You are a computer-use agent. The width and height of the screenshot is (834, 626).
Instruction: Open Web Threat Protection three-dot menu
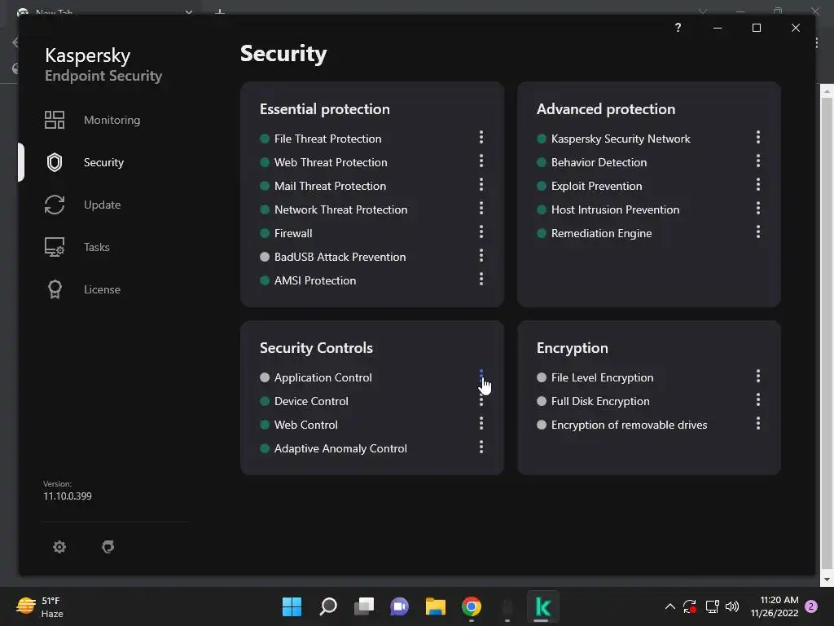coord(481,161)
